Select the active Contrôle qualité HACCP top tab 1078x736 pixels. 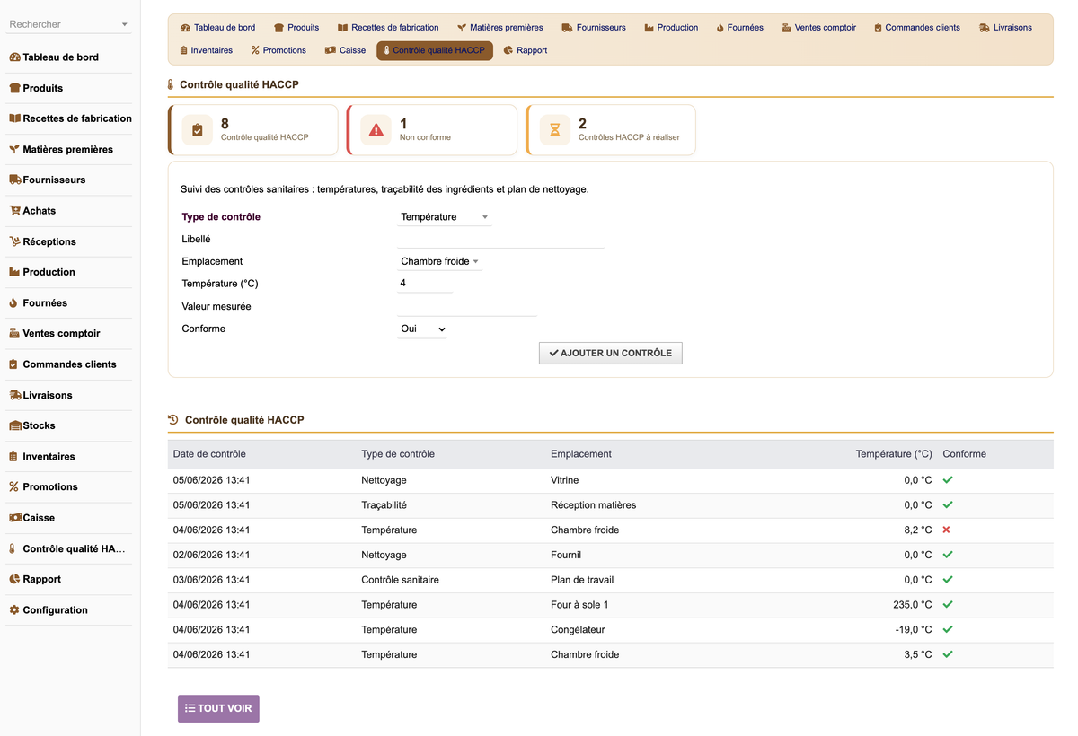pyautogui.click(x=435, y=50)
